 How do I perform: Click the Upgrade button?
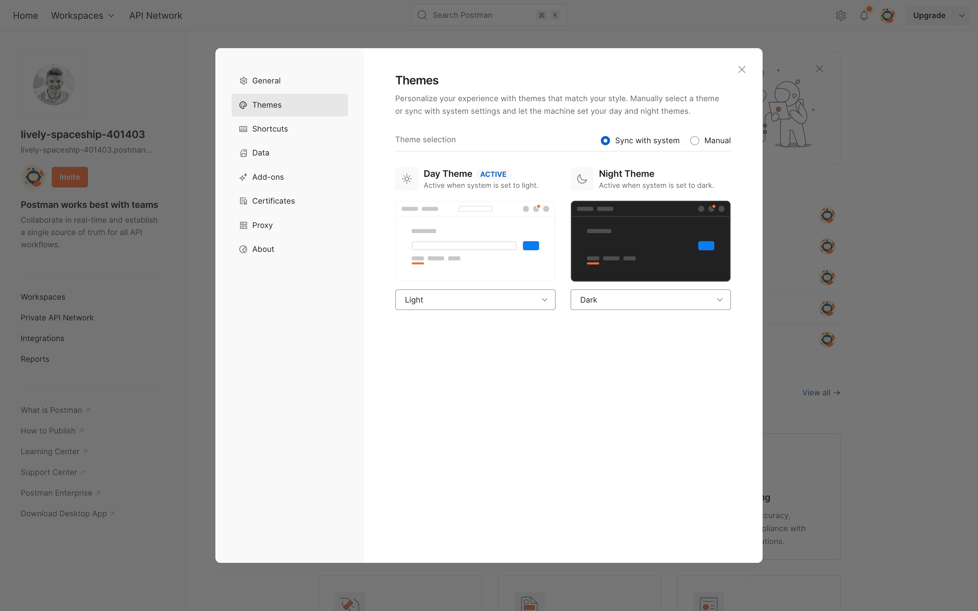(x=929, y=16)
